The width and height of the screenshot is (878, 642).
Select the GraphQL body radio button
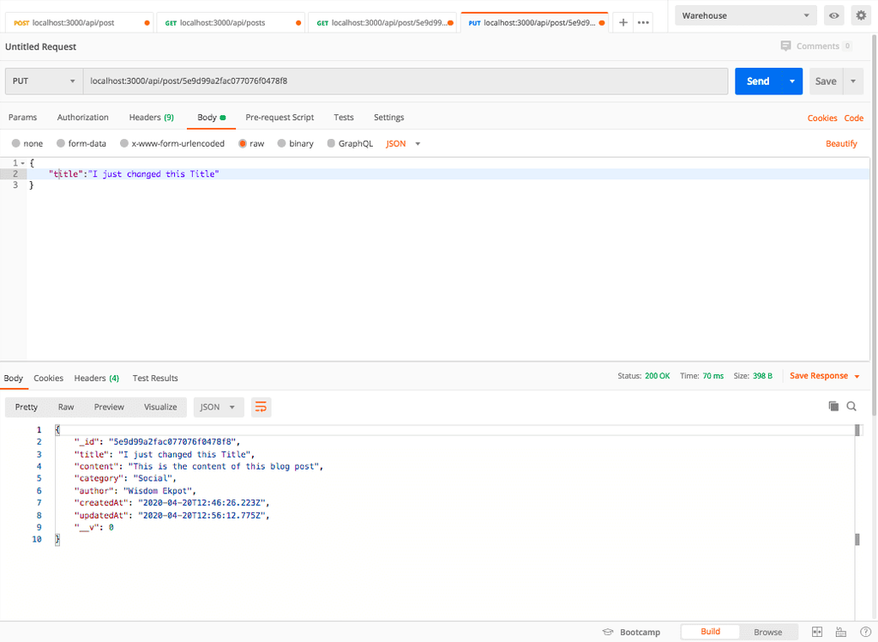[x=331, y=143]
